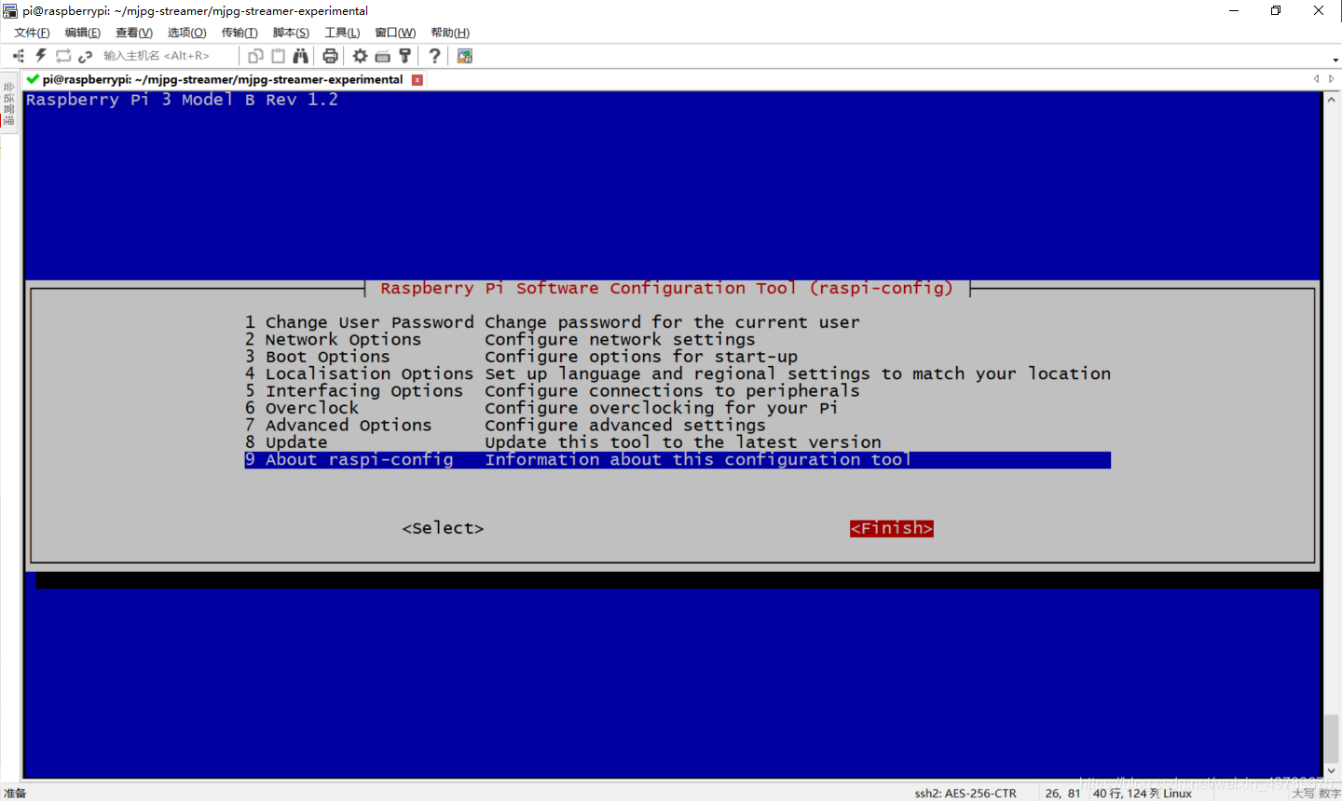Select '7 Advanced Options' menu row
The height and width of the screenshot is (801, 1342).
(x=678, y=425)
